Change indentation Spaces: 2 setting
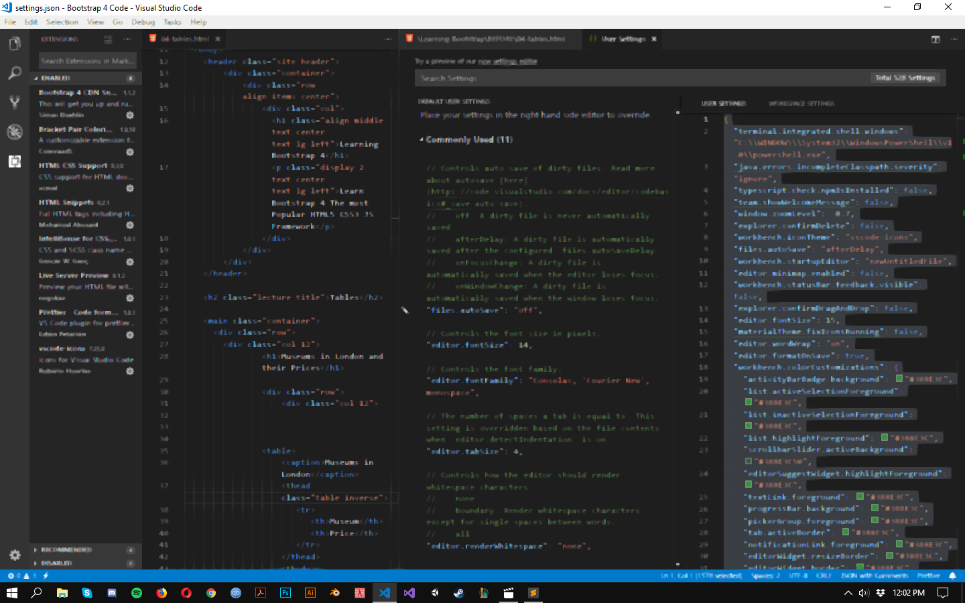 tap(765, 576)
